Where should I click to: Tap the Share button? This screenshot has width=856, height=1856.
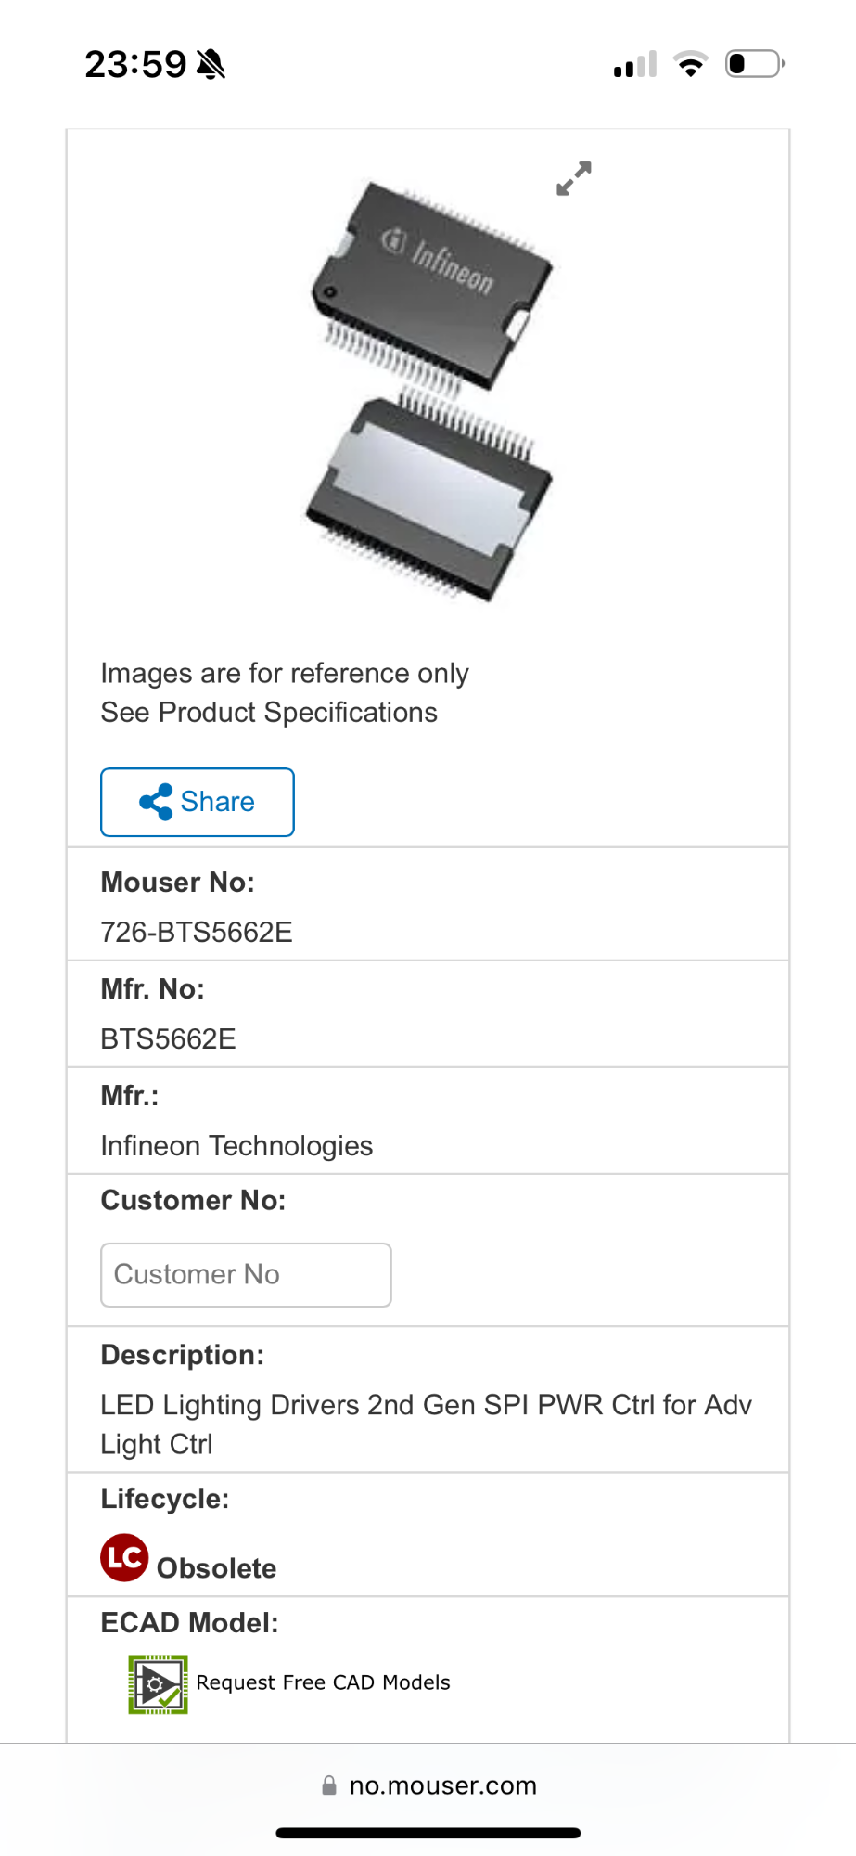198,802
